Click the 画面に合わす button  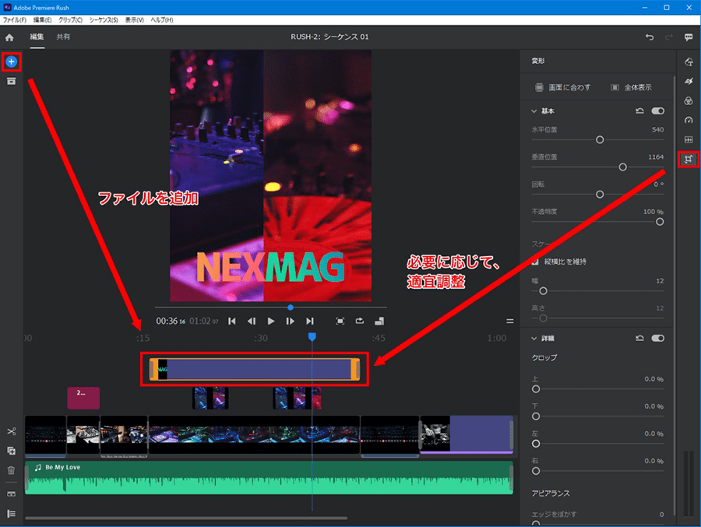(x=563, y=87)
